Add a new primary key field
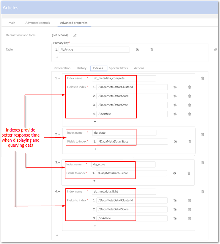220x244 pixels. pos(57,57)
